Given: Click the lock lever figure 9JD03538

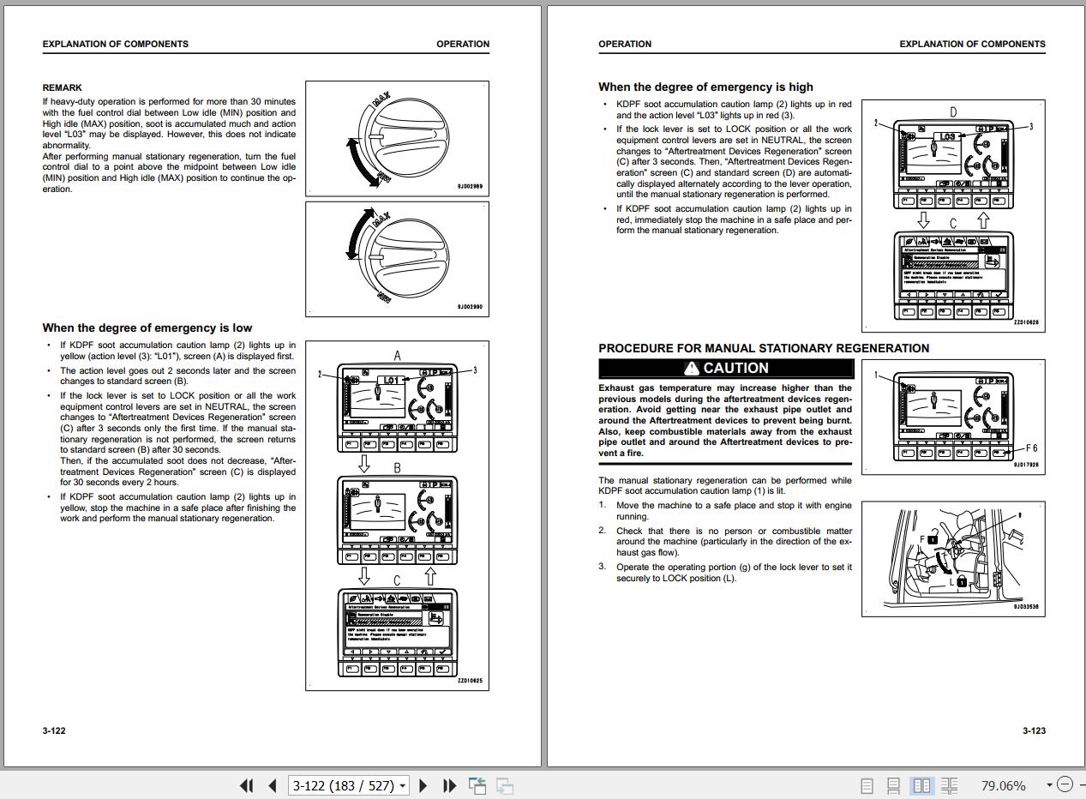Looking at the screenshot, I should (x=953, y=559).
